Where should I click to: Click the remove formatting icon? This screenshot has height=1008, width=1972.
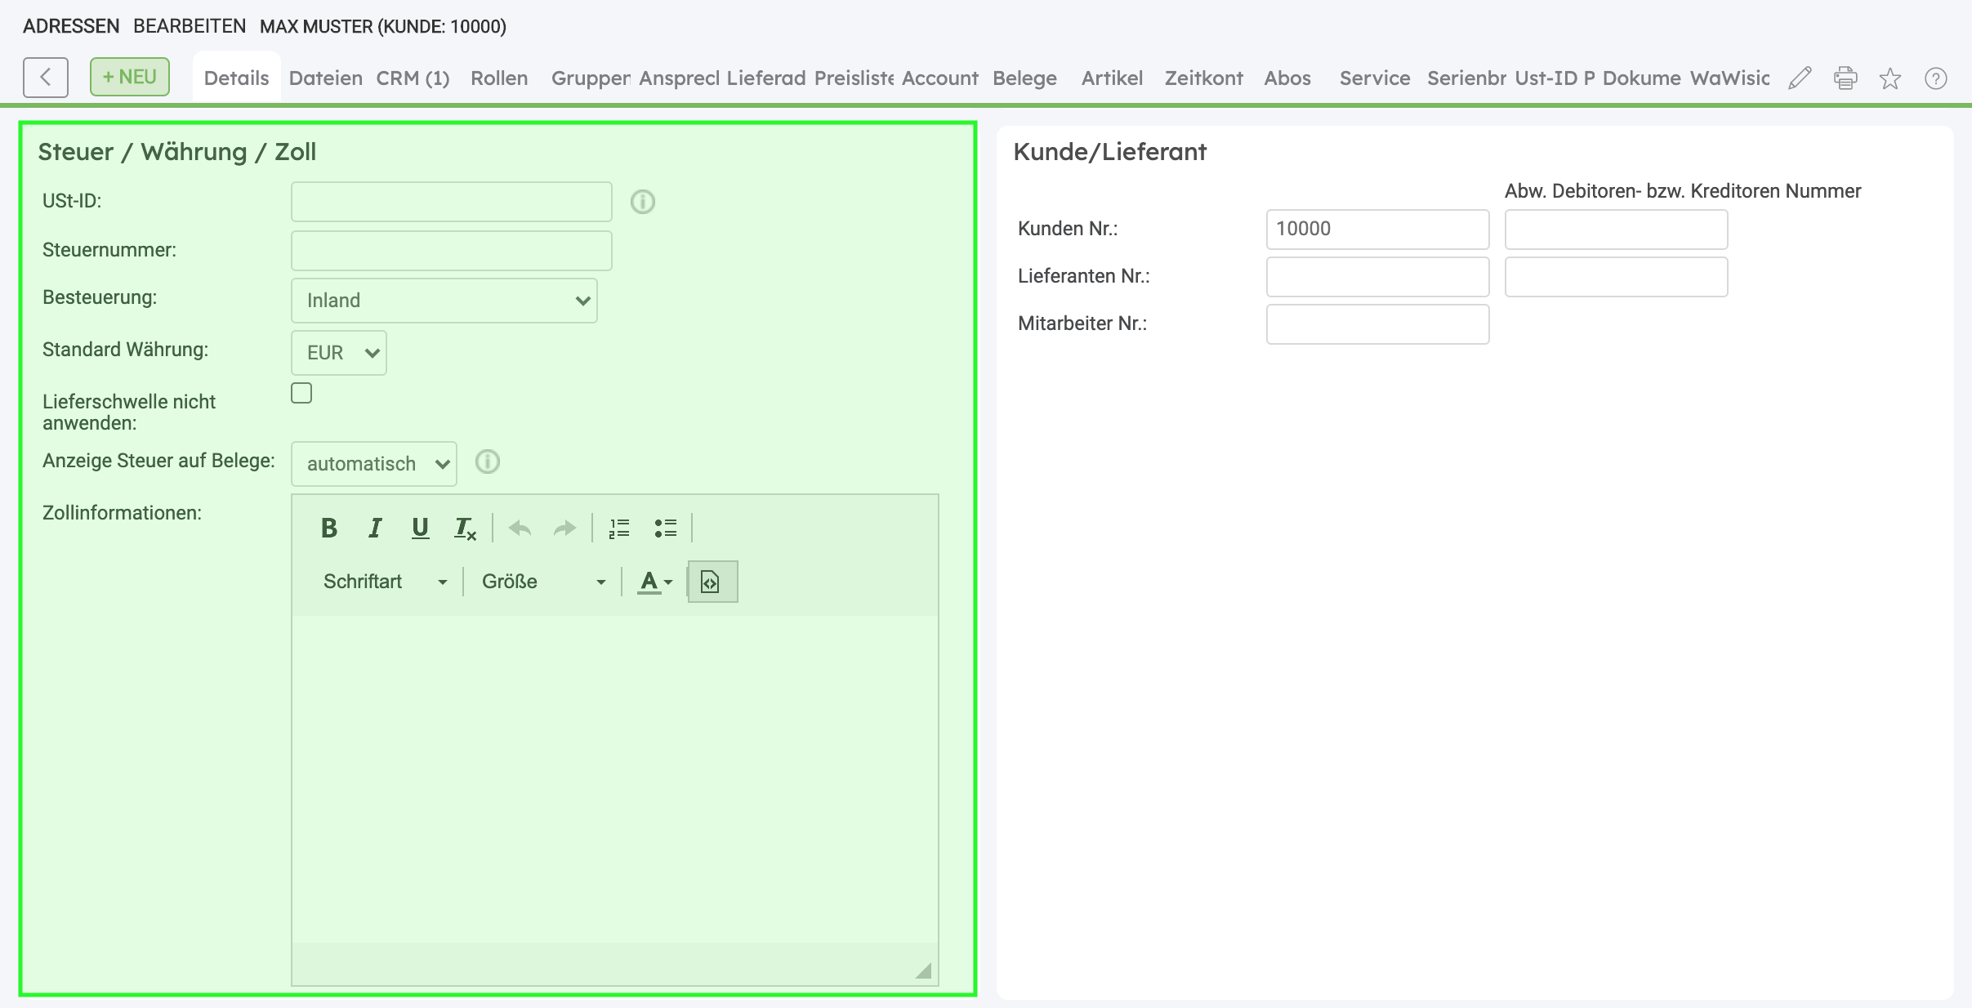tap(465, 529)
